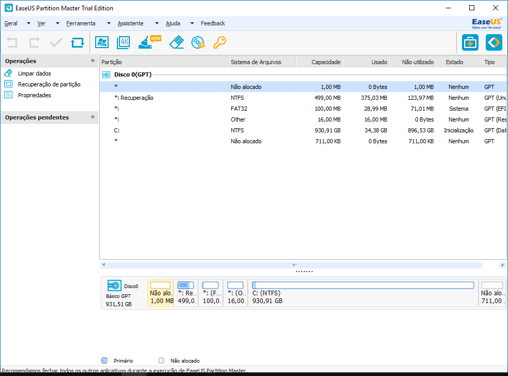Image resolution: width=508 pixels, height=376 pixels.
Task: Click the dotted pane splitter handle
Action: (304, 272)
